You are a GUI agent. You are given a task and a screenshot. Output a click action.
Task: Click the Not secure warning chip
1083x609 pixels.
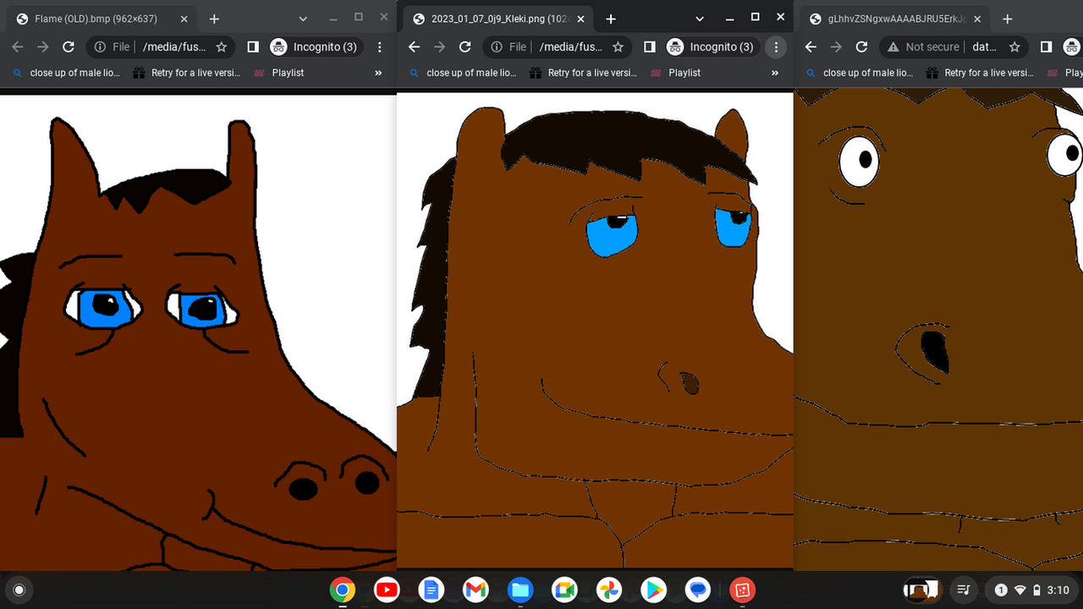pos(923,47)
